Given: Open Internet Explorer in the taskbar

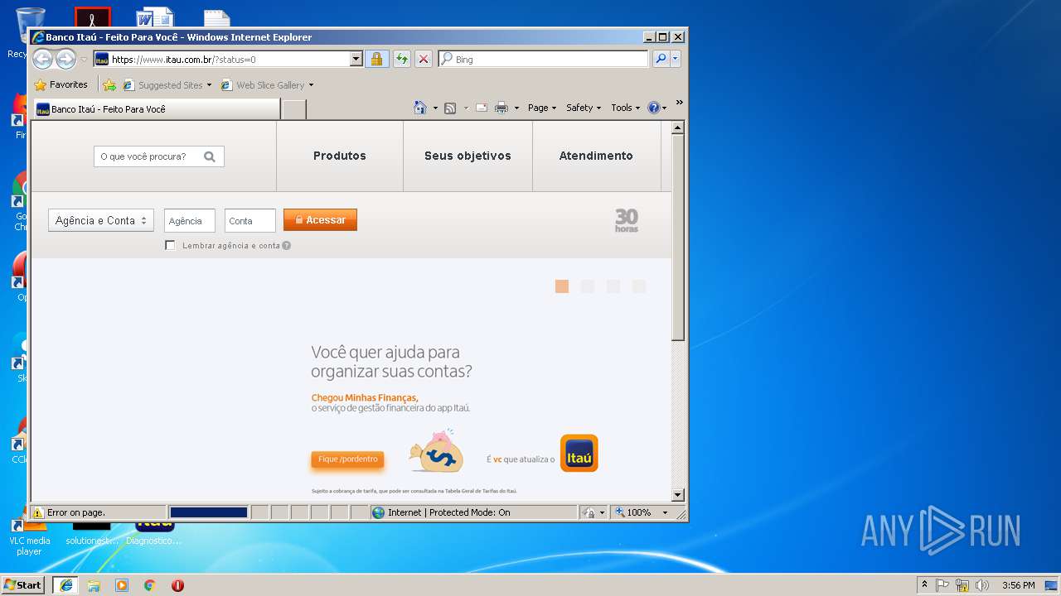Looking at the screenshot, I should point(65,585).
